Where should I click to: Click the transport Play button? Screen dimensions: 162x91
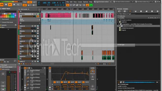[10, 5]
